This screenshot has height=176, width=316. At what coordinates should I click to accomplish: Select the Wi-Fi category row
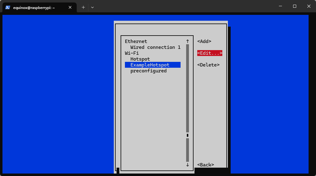(132, 53)
